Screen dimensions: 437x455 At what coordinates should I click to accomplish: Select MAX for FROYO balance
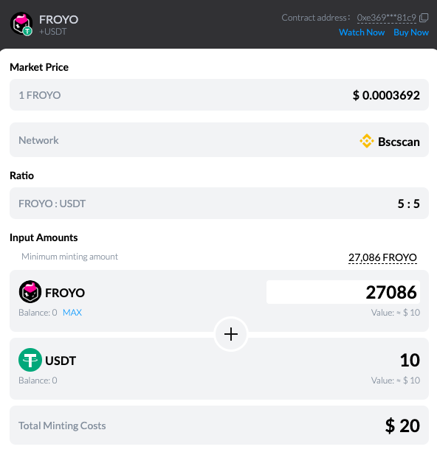72,313
